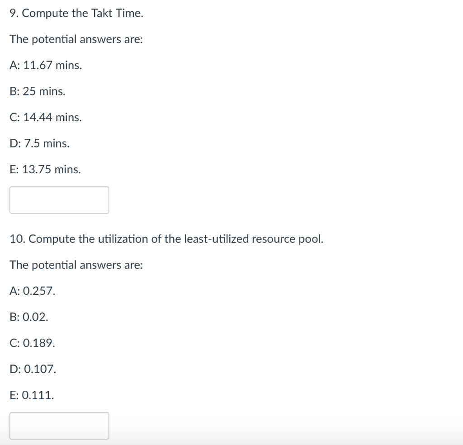Click the least-utilized resource pool question text
The height and width of the screenshot is (445, 463).
[166, 239]
